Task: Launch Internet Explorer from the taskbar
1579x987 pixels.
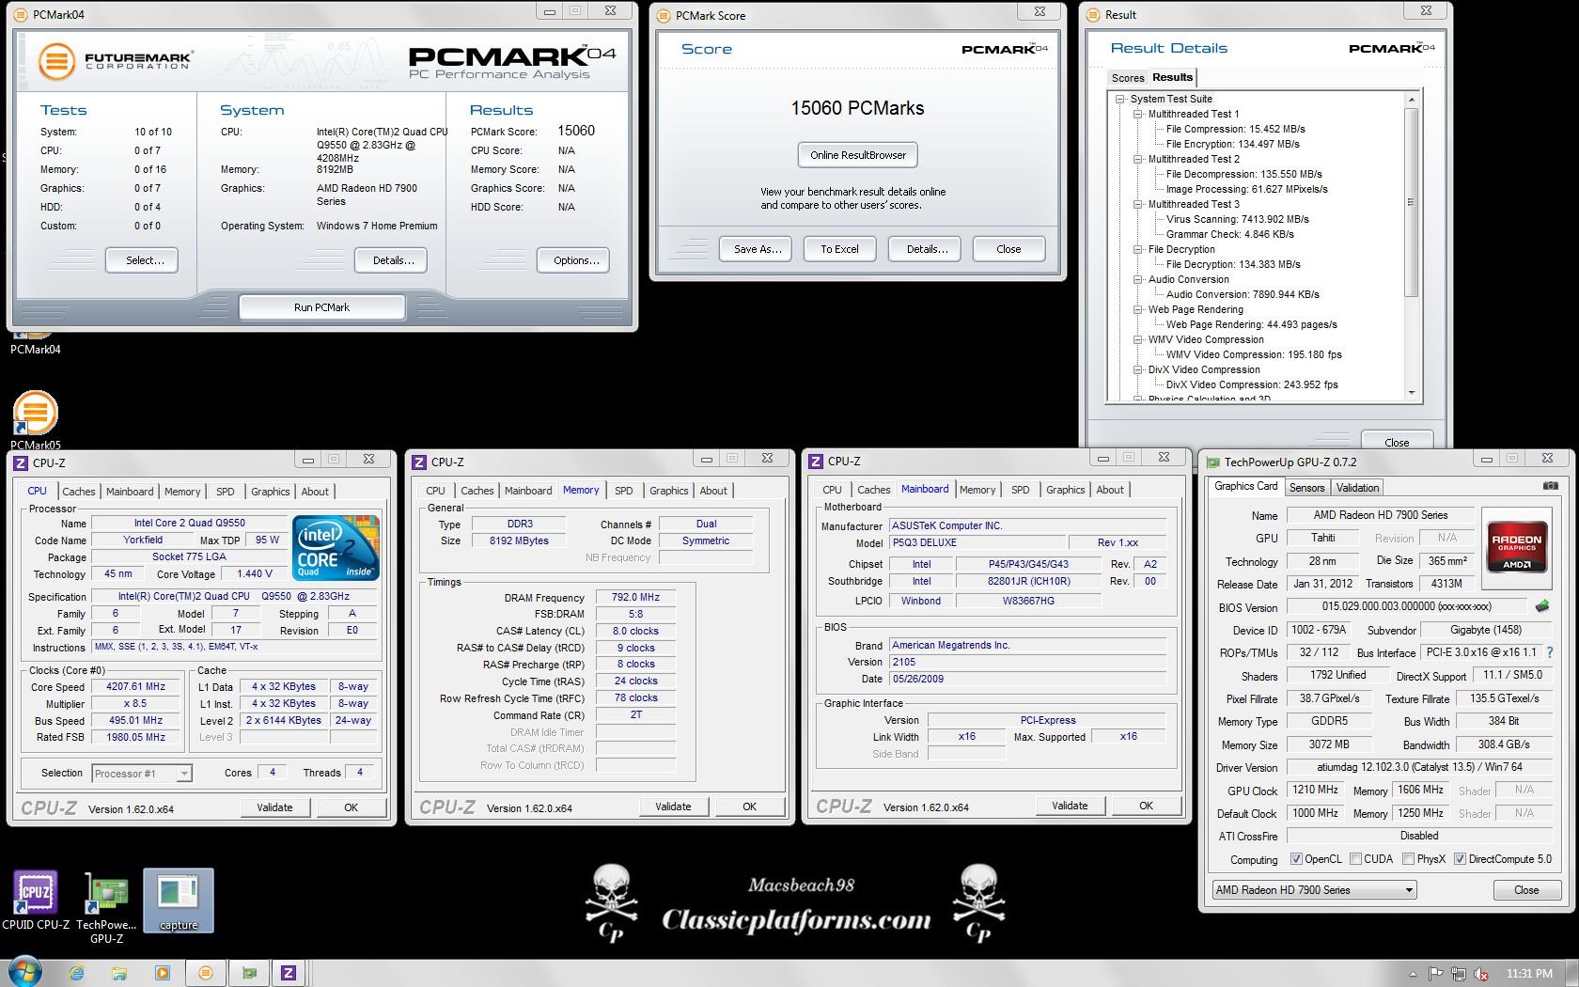Action: 76,973
